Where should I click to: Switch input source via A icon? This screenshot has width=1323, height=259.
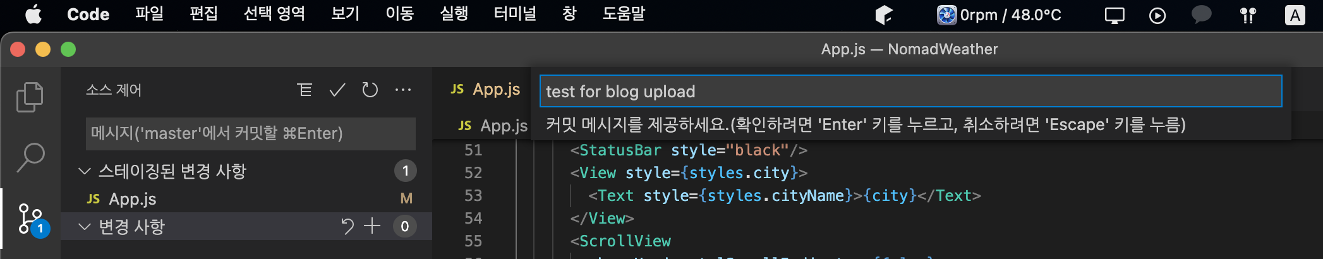pos(1295,15)
